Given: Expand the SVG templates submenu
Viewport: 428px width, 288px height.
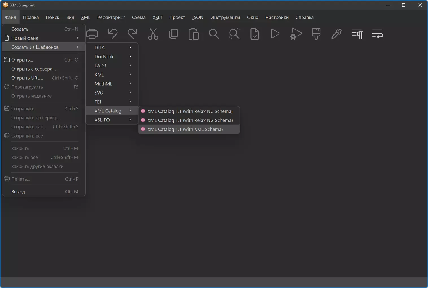Looking at the screenshot, I should point(112,93).
